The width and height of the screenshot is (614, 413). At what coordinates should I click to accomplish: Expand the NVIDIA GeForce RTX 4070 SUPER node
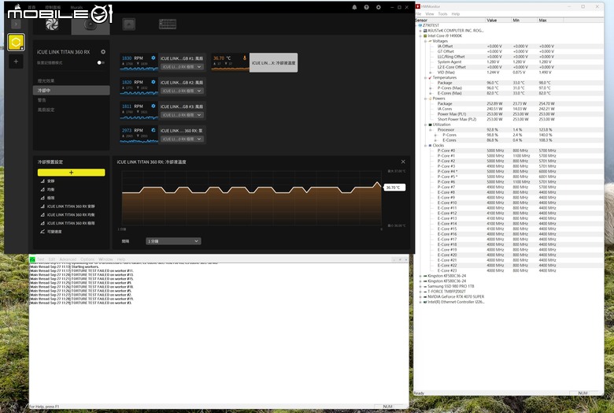click(420, 297)
